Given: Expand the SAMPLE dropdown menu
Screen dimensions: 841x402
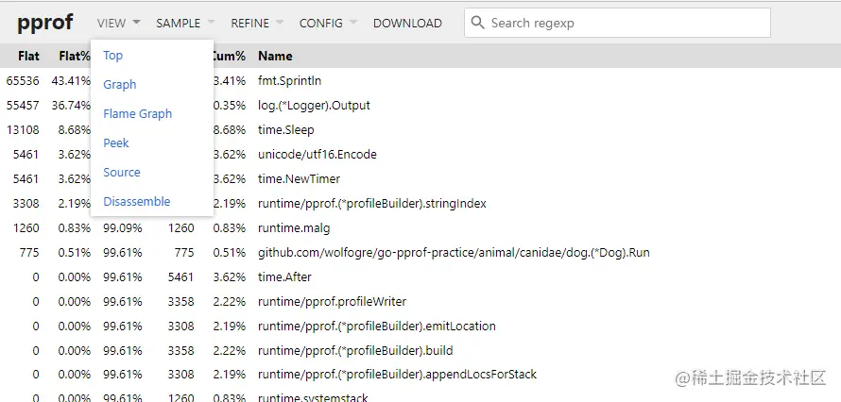Looking at the screenshot, I should [185, 23].
